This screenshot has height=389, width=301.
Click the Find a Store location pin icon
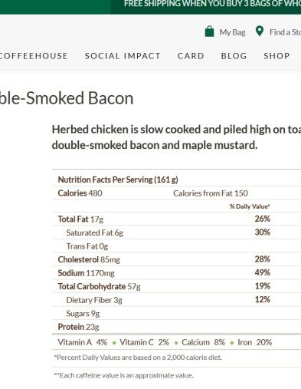click(260, 31)
